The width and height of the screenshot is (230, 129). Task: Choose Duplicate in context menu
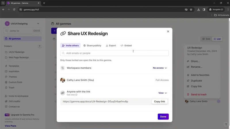(x=196, y=81)
